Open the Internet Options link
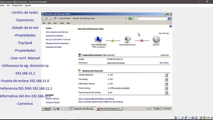213x120 pixels. click(52, 99)
